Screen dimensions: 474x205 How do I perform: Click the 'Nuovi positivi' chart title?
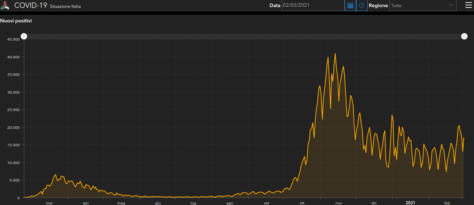pyautogui.click(x=16, y=21)
